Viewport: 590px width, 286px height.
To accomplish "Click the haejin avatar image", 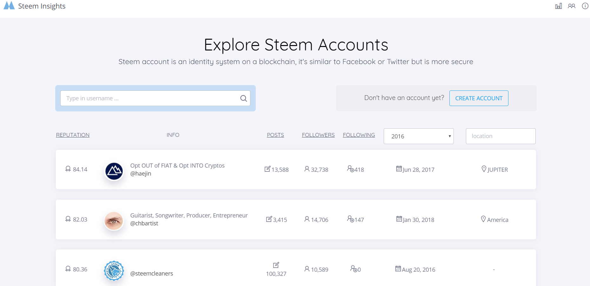I will (114, 171).
